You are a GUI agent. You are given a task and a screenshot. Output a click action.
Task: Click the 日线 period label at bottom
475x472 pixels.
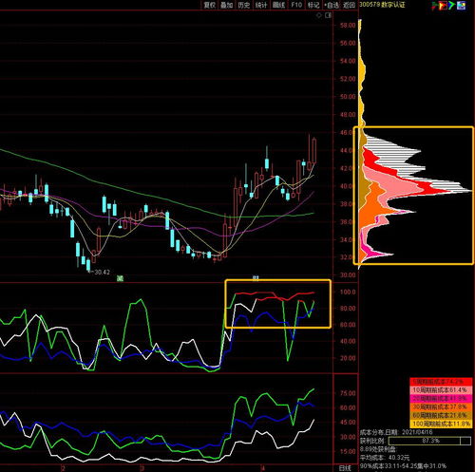pyautogui.click(x=345, y=467)
